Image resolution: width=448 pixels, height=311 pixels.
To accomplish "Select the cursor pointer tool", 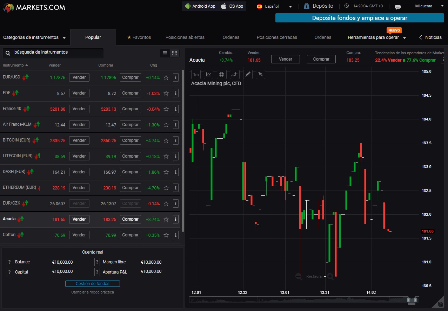I will click(260, 74).
